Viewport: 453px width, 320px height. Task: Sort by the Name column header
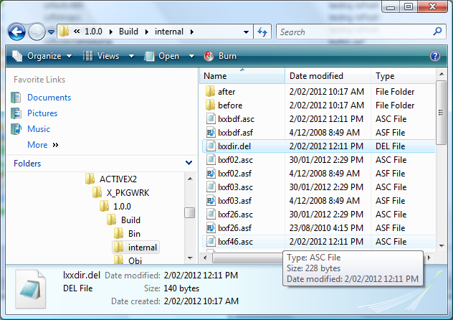(x=242, y=76)
